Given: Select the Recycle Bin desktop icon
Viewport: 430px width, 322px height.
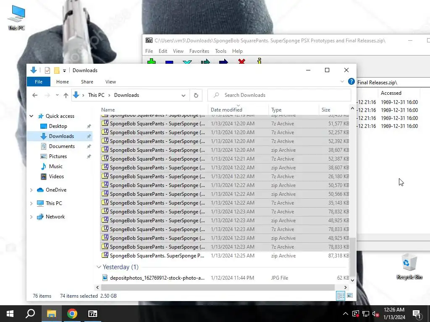Looking at the screenshot, I should click(409, 266).
